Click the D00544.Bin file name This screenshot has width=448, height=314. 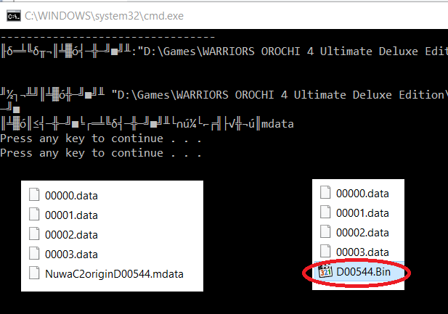pos(364,272)
